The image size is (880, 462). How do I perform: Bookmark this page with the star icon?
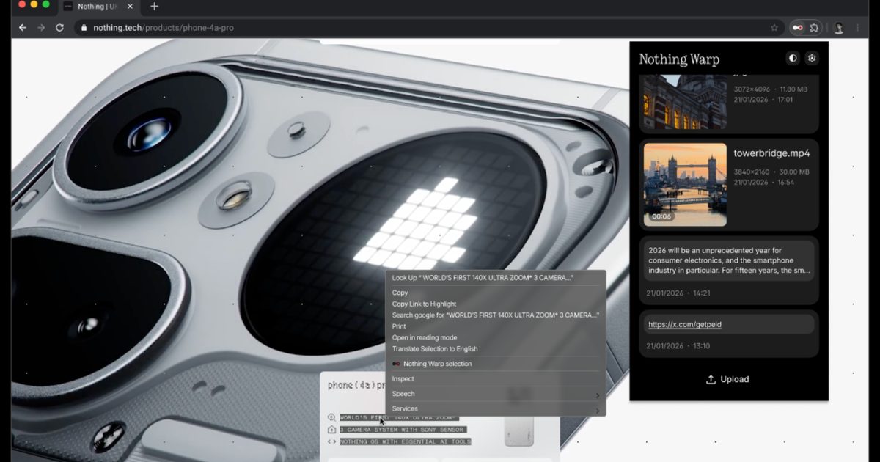point(774,28)
